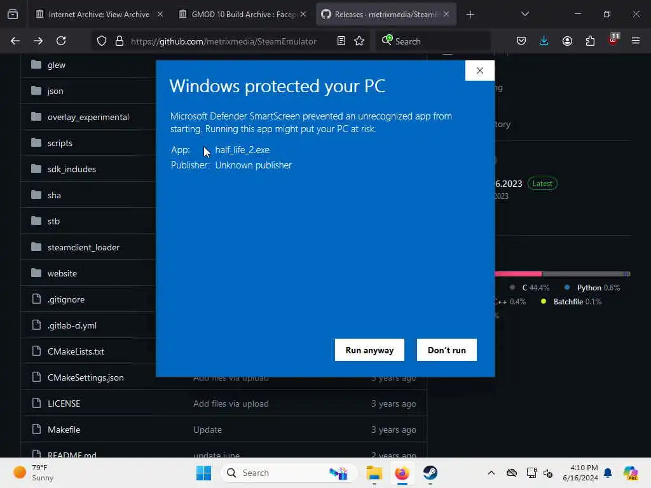Open the overlay_experimental folder
This screenshot has width=651, height=488.
tap(88, 117)
